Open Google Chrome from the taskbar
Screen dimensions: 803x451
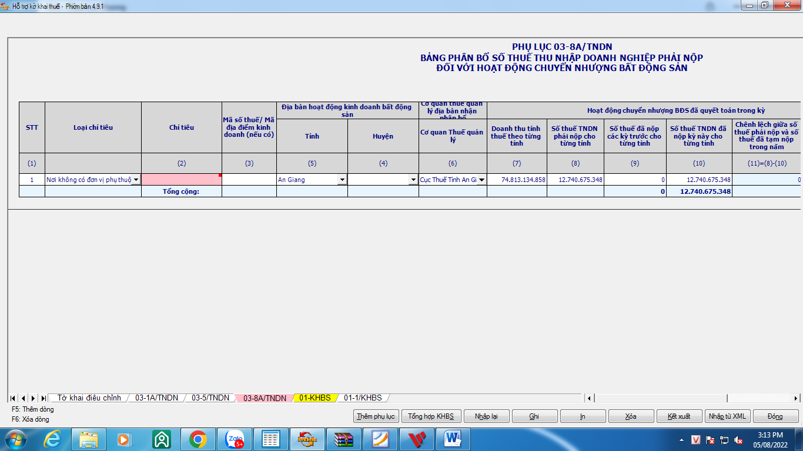tap(198, 439)
